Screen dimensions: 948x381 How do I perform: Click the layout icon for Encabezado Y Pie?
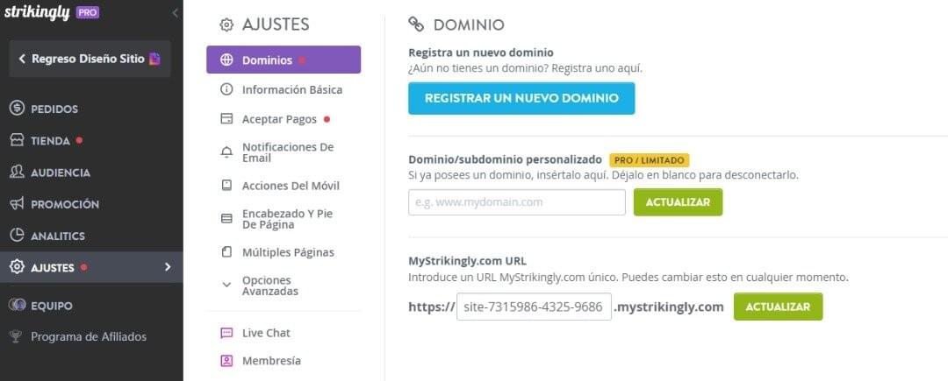click(226, 219)
